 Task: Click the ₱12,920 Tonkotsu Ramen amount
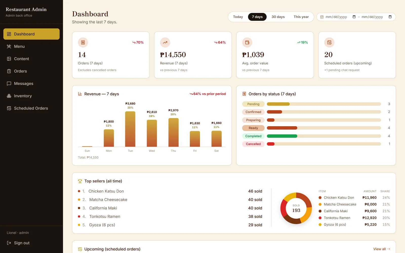(x=370, y=218)
